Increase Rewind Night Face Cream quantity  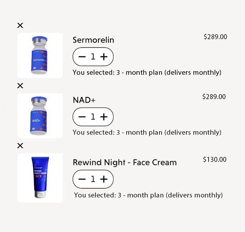[104, 179]
